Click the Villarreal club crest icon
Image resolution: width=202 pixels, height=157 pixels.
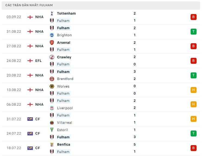(52, 123)
